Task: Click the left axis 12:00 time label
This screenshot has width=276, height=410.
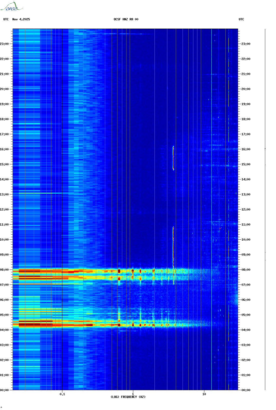Action: click(4, 210)
